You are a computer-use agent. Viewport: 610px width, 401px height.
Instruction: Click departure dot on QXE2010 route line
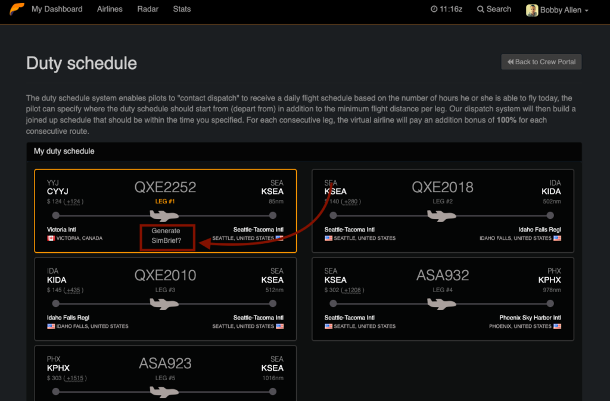(x=56, y=303)
